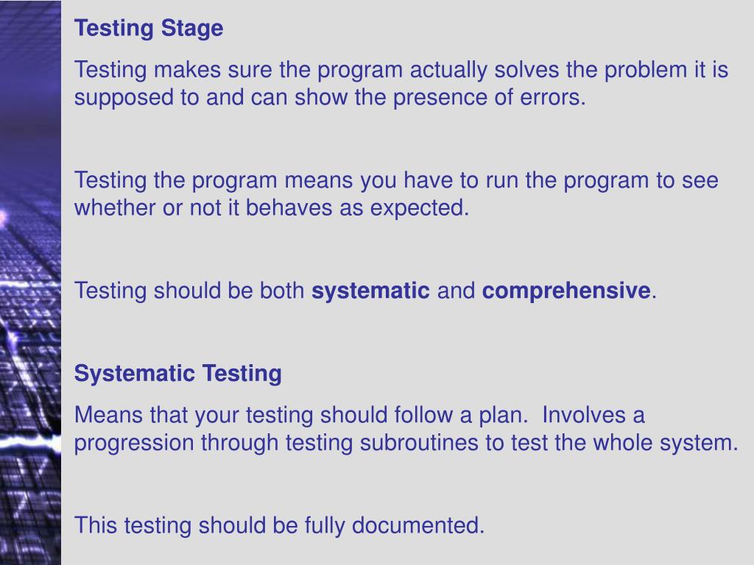The image size is (754, 565).
Task: Click the 'Testing Stage' heading
Action: 149,29
